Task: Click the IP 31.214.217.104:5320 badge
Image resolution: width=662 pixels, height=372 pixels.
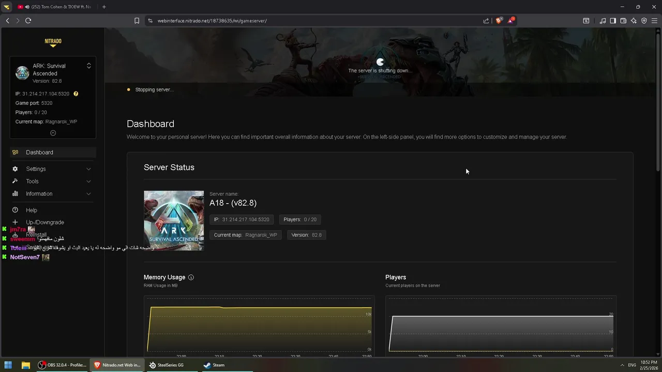Action: click(x=242, y=220)
